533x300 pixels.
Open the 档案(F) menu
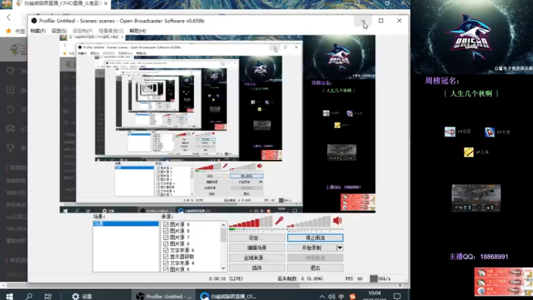click(x=38, y=31)
